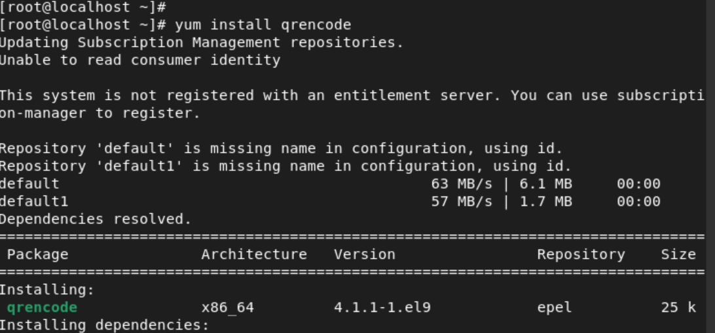Click the 'epel' repository value
Screen dimensions: 715x333
(x=555, y=307)
